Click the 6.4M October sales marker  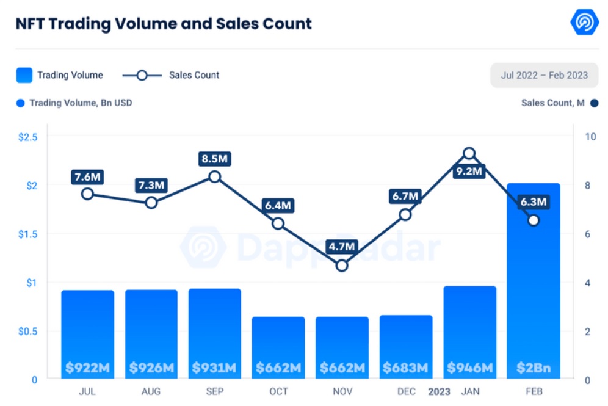pyautogui.click(x=278, y=223)
